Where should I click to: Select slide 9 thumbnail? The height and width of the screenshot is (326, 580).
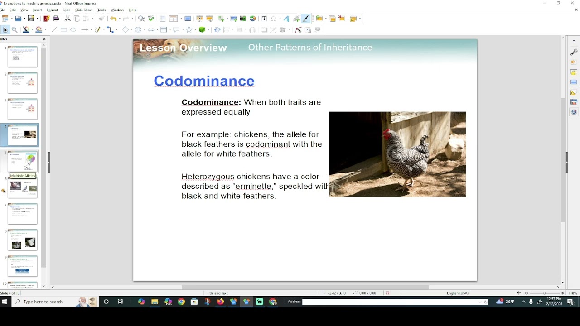pos(23,266)
